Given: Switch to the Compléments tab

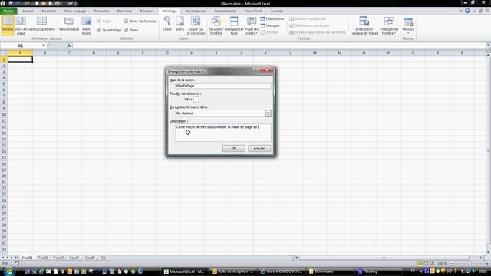Looking at the screenshot, I should (x=225, y=11).
